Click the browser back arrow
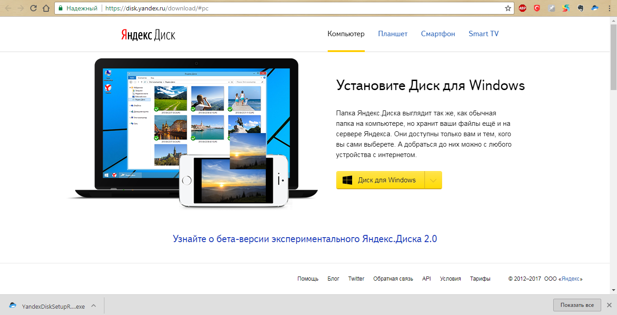Viewport: 617px width, 315px height. 8,8
